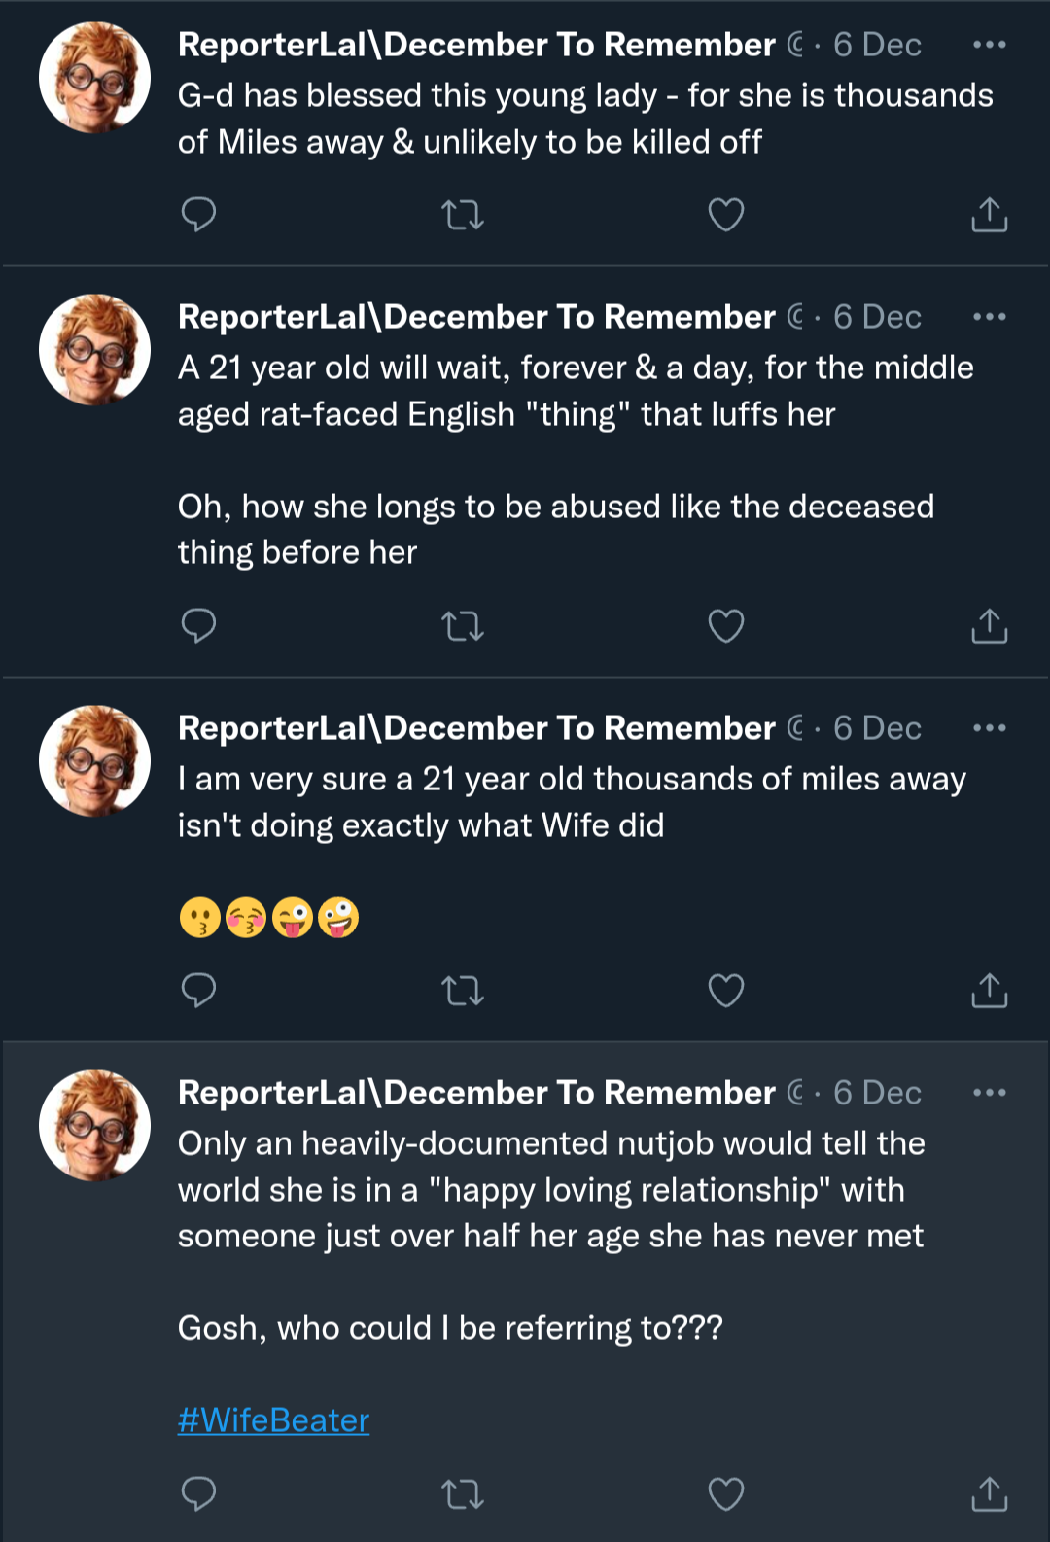The width and height of the screenshot is (1050, 1542).
Task: Open more options on the second tweet
Action: point(989,317)
